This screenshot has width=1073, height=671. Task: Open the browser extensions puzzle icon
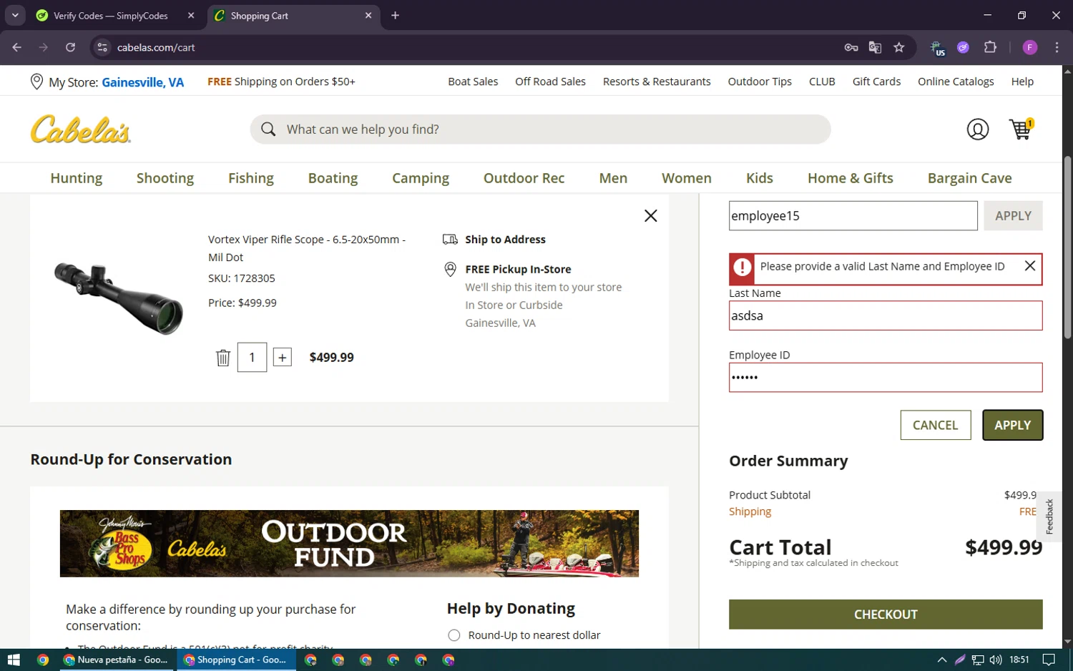[990, 47]
